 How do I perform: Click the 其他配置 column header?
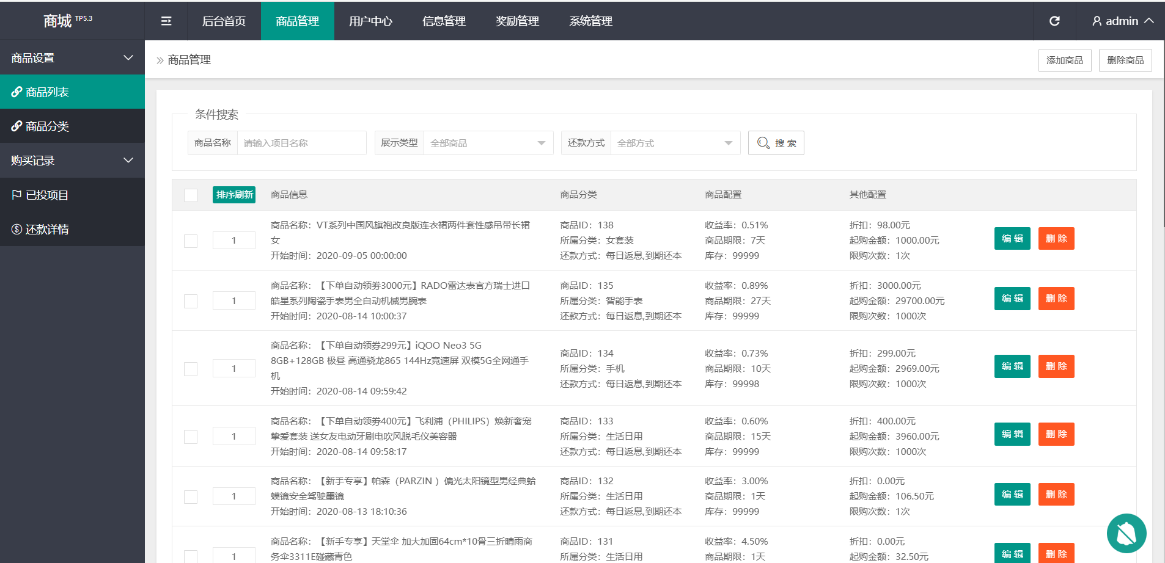(x=867, y=195)
